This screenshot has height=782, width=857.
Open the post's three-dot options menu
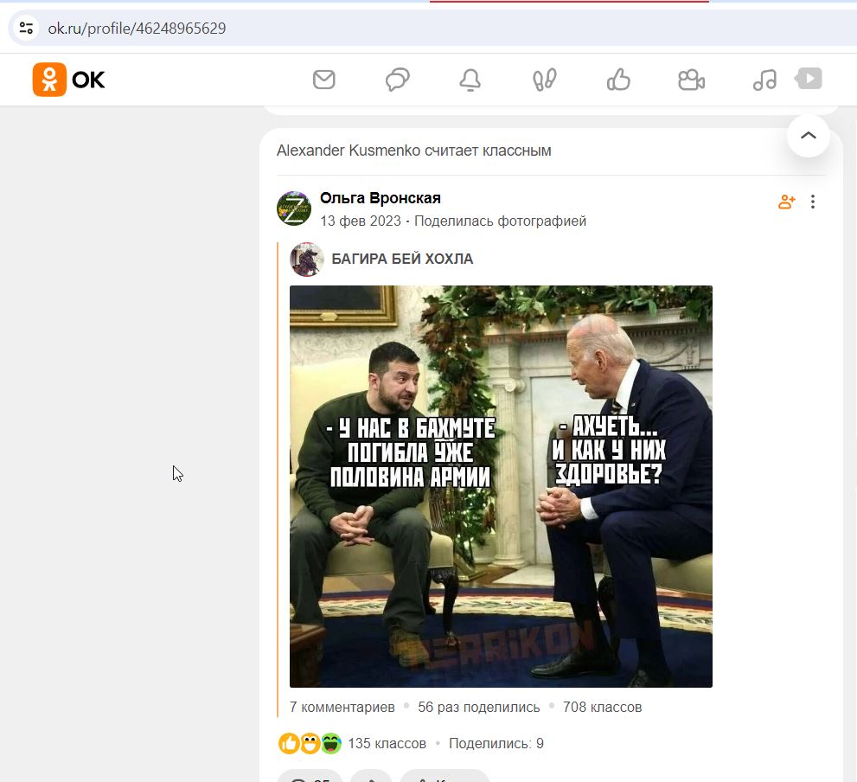[x=813, y=202]
